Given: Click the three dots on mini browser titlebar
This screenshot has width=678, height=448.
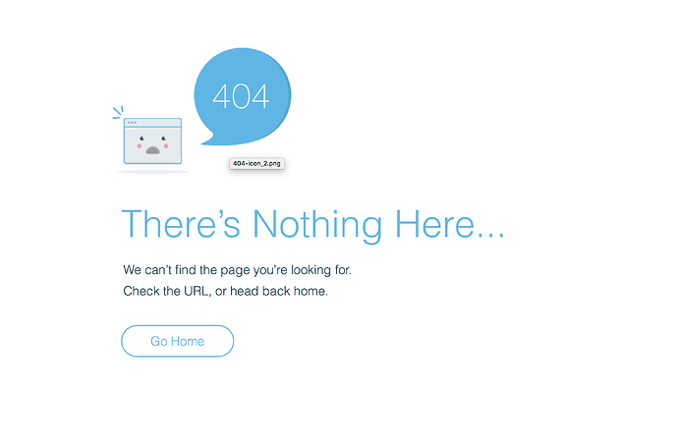Looking at the screenshot, I should [132, 123].
